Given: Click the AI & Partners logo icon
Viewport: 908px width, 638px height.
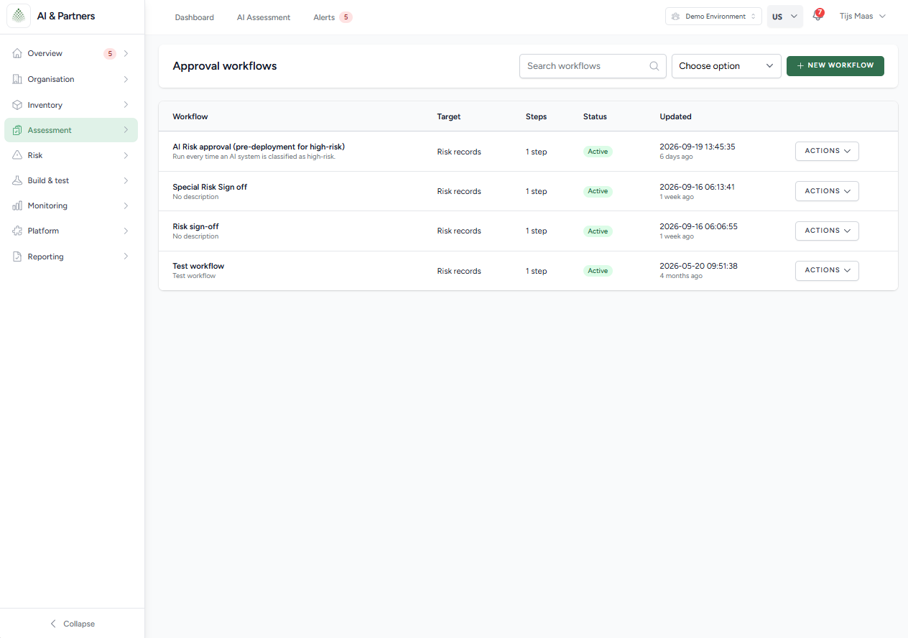Looking at the screenshot, I should (19, 16).
